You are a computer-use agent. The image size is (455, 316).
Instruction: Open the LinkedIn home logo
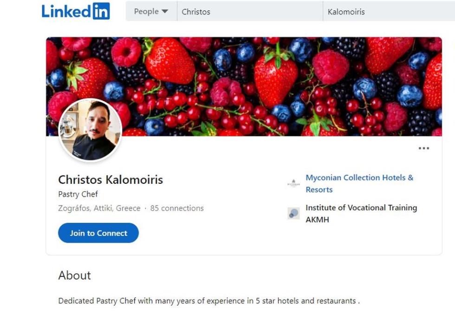click(x=76, y=11)
